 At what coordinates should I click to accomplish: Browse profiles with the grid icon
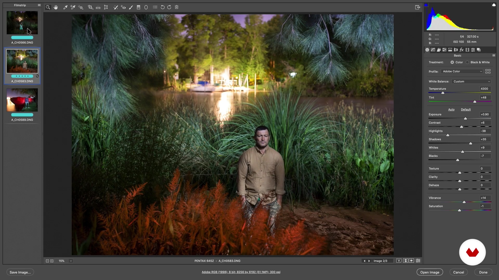pos(488,71)
